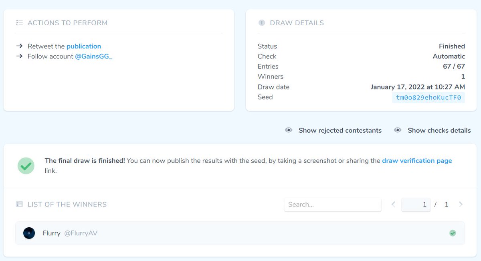This screenshot has height=261, width=481.
Task: Click the seed code tm0o829ehoKucTF0
Action: 428,97
